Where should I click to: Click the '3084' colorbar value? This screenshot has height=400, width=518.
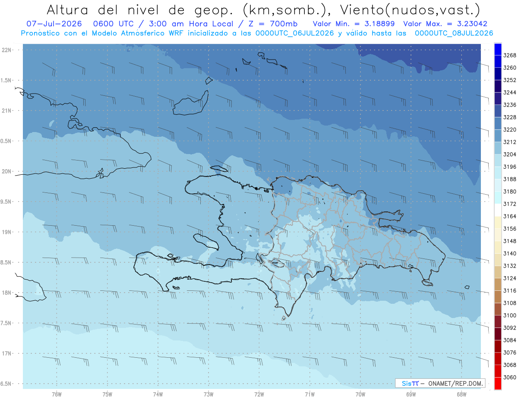(510, 340)
